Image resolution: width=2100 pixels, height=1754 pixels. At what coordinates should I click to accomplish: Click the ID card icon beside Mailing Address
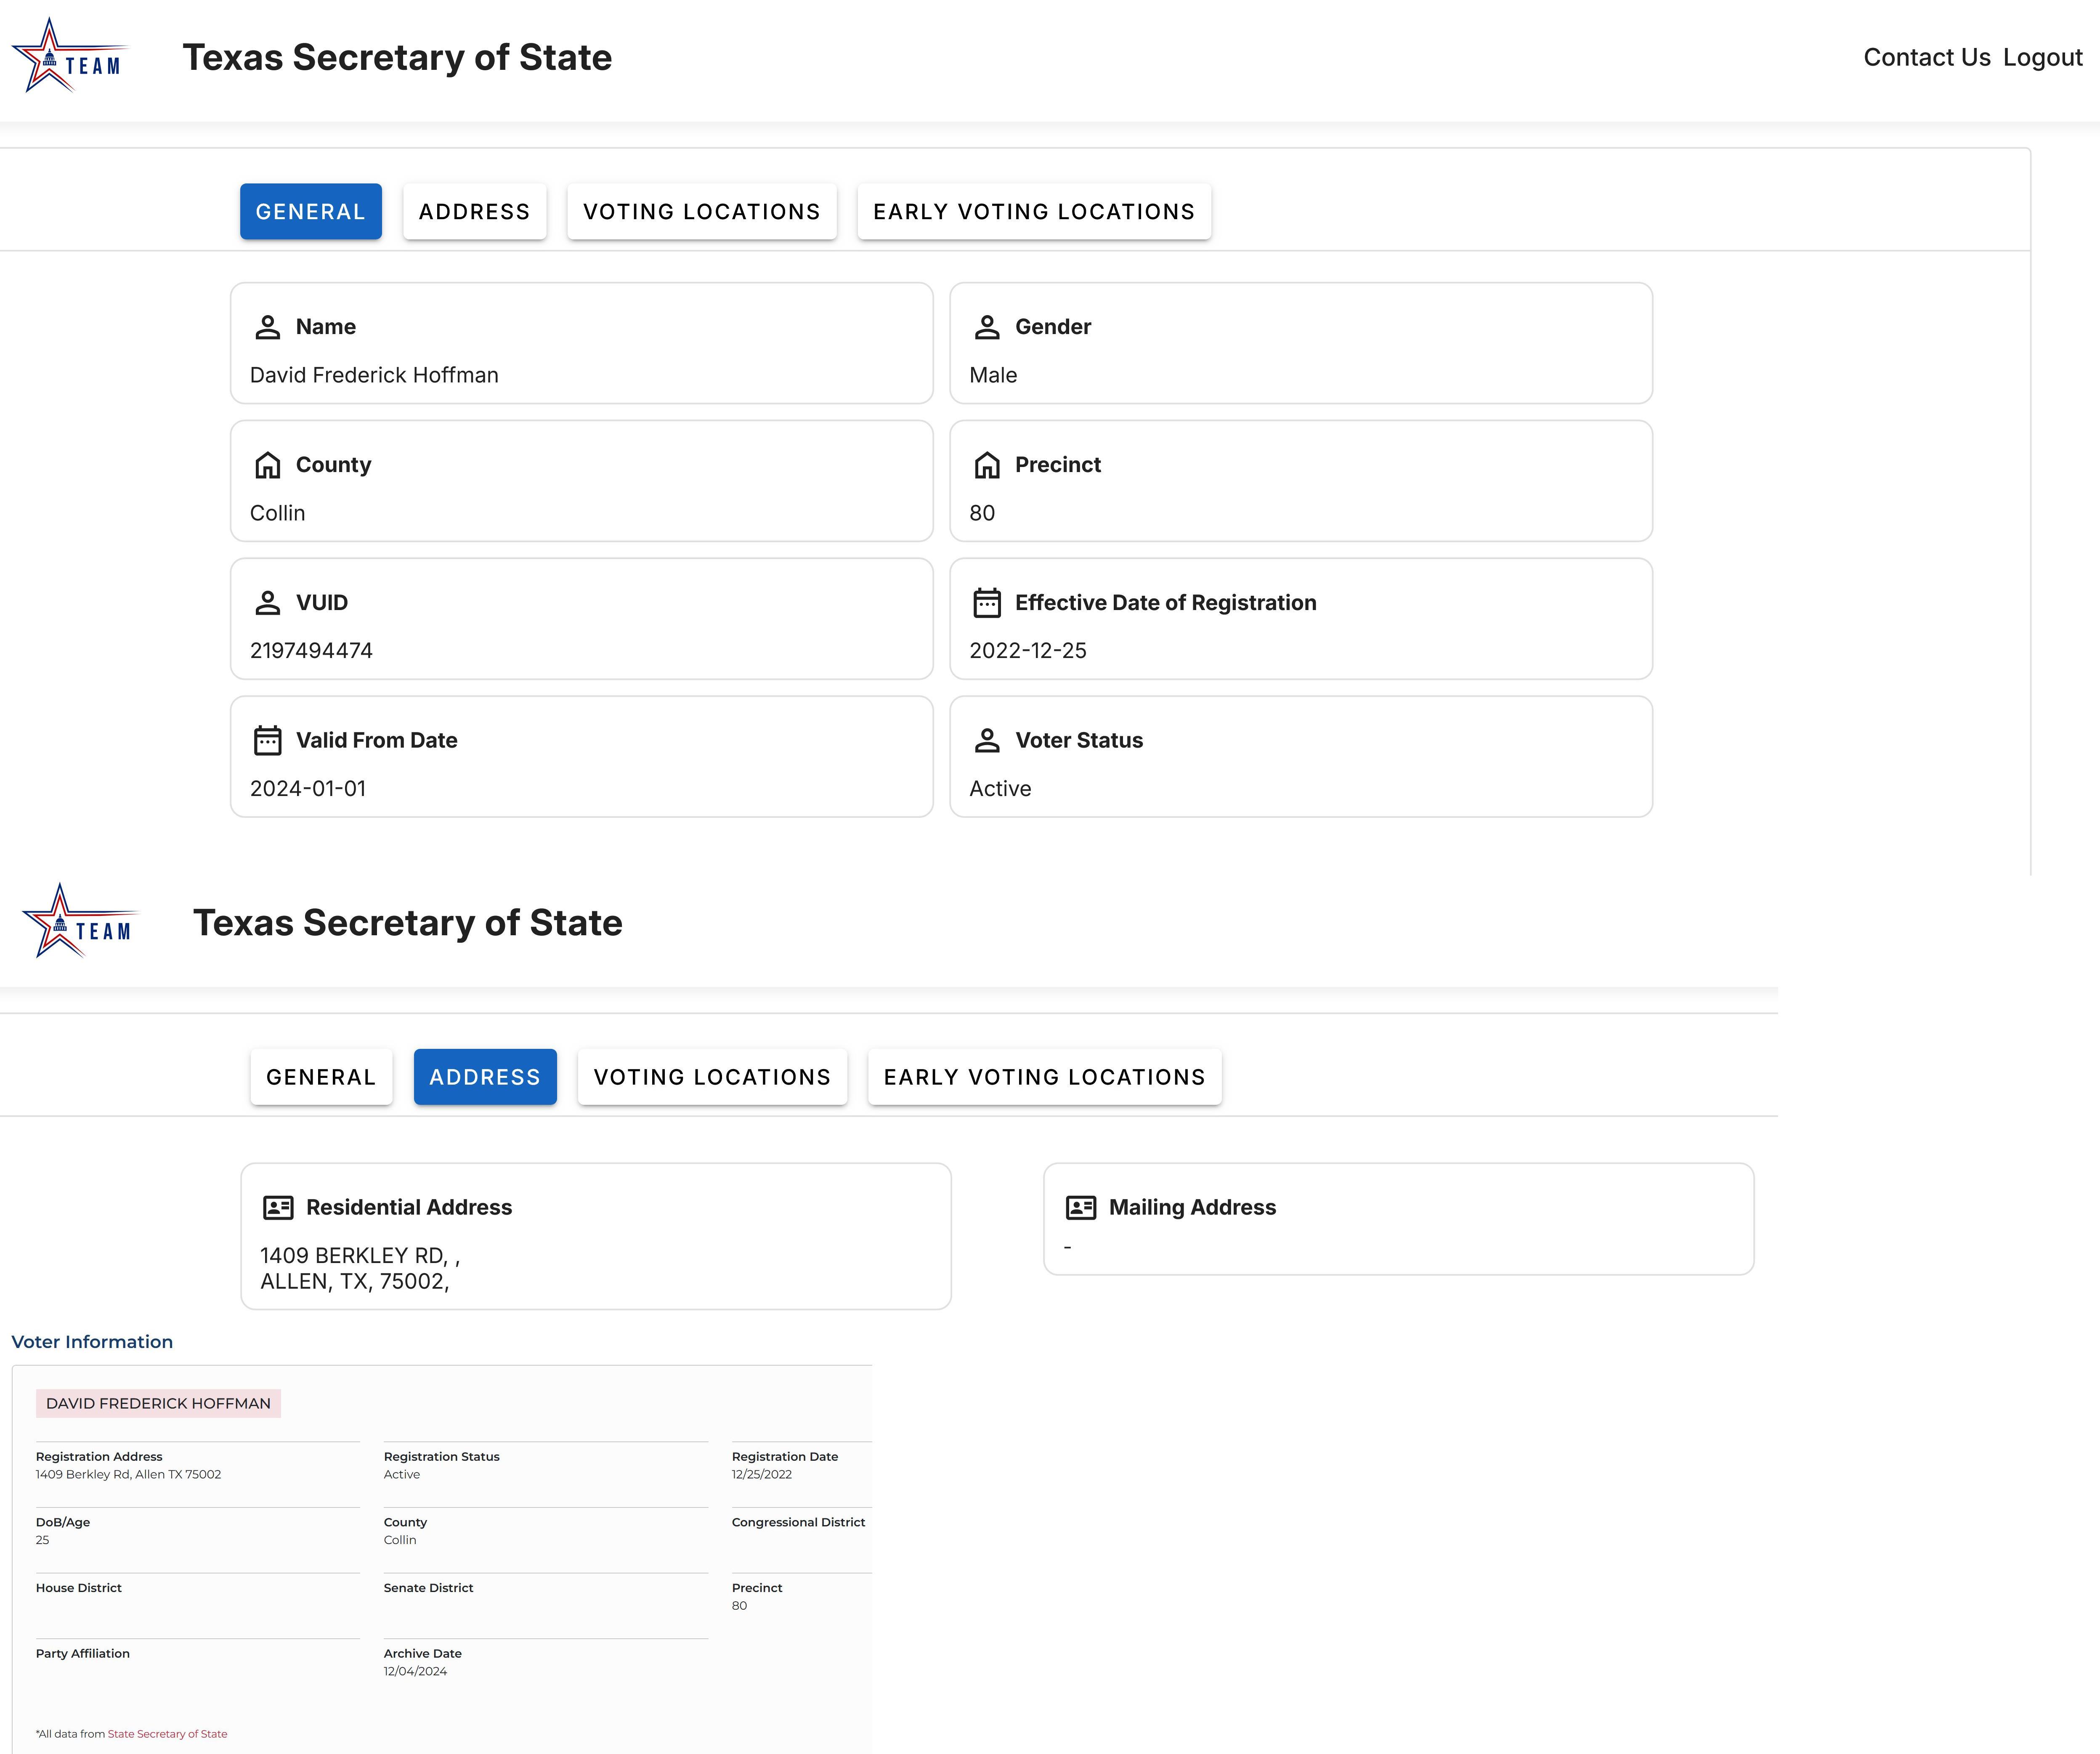pos(1080,1207)
